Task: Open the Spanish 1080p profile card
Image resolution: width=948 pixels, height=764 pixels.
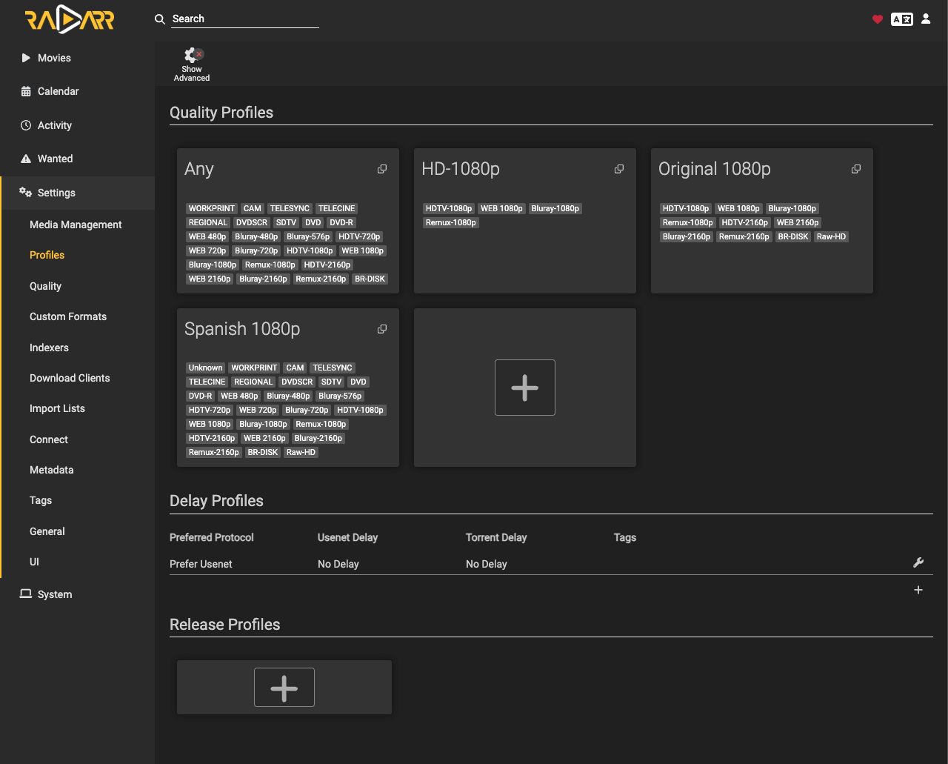Action: 288,388
